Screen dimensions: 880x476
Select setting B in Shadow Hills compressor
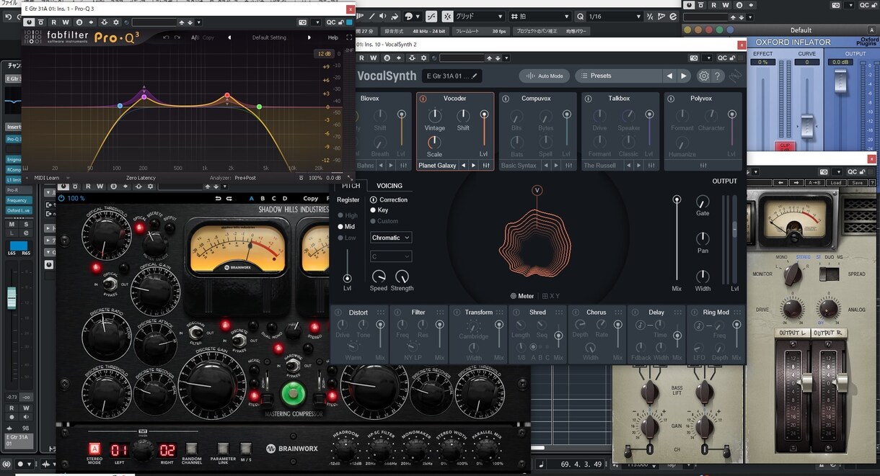click(x=263, y=199)
